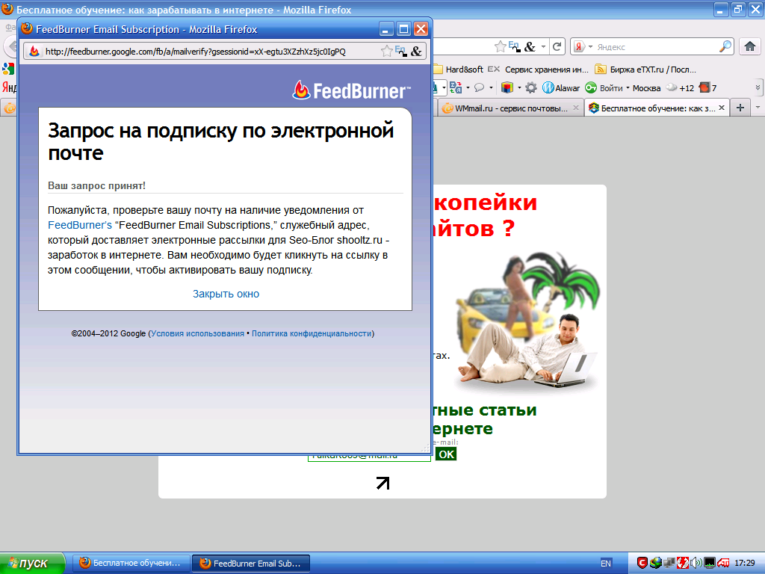Click the ampersand icon in popup address bar
The width and height of the screenshot is (765, 574).
[x=416, y=51]
